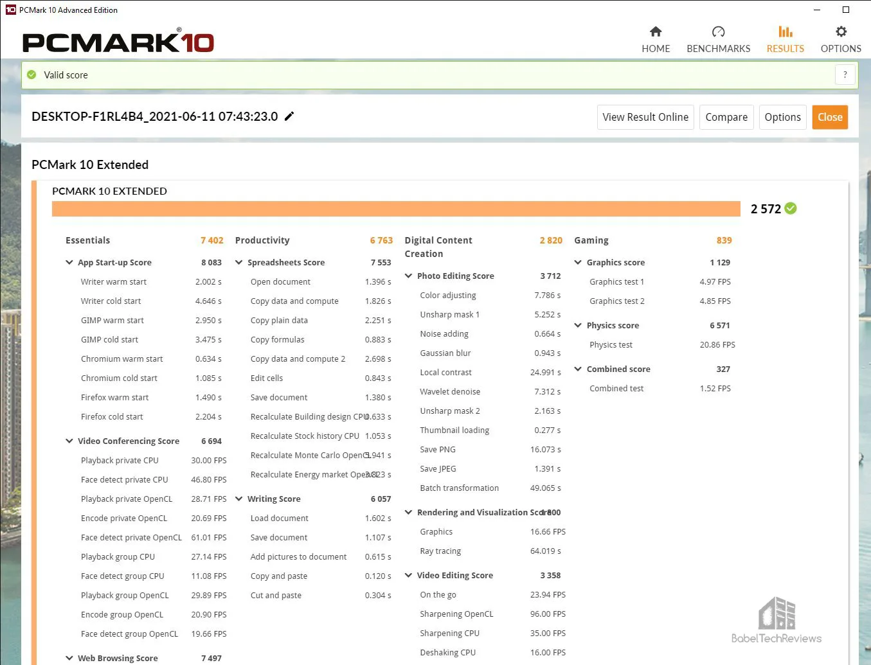Open the Benchmarks gauge icon
Screen dimensions: 871x665
coord(718,31)
